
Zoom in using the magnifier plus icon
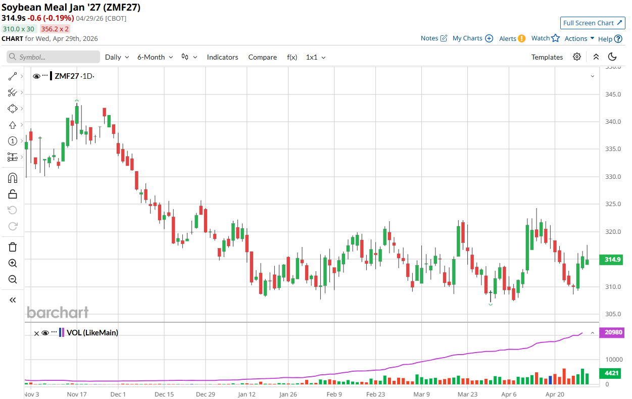pyautogui.click(x=13, y=263)
